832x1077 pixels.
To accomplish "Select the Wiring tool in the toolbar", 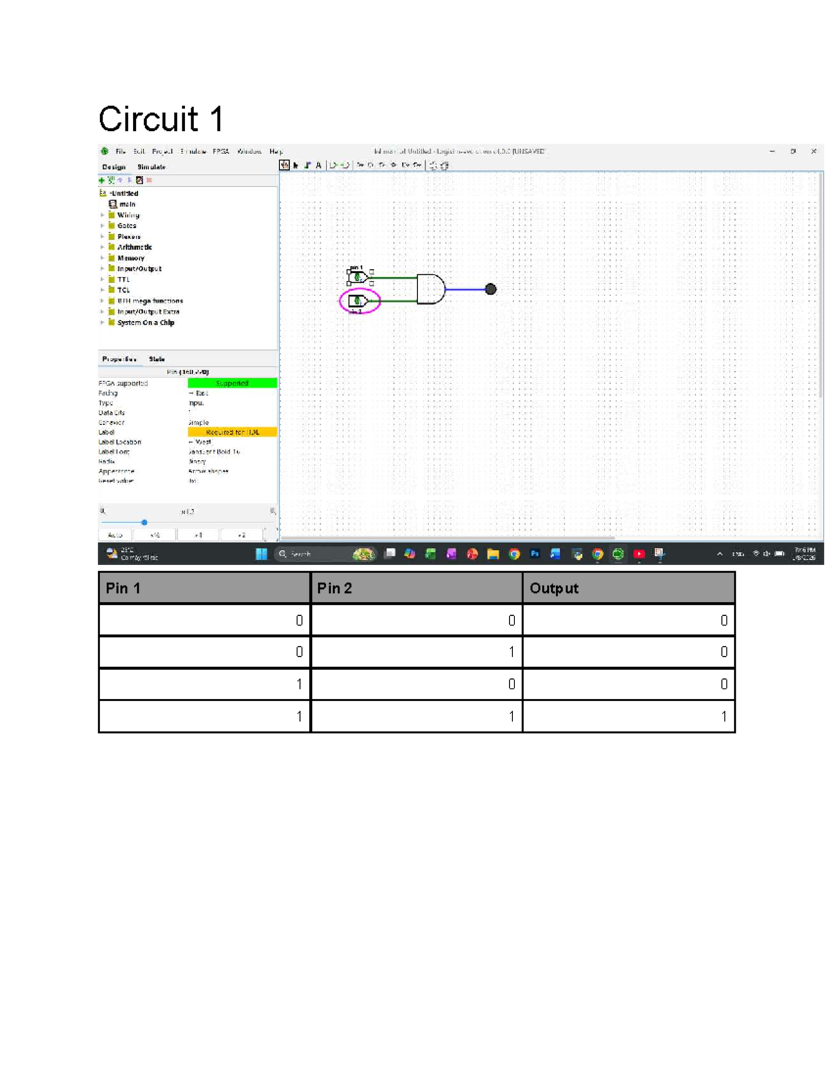I will [x=307, y=165].
